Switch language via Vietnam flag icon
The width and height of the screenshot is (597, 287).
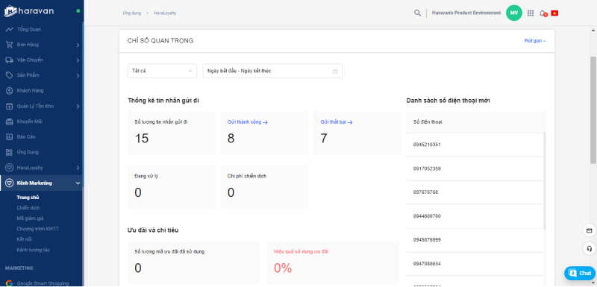(x=554, y=13)
